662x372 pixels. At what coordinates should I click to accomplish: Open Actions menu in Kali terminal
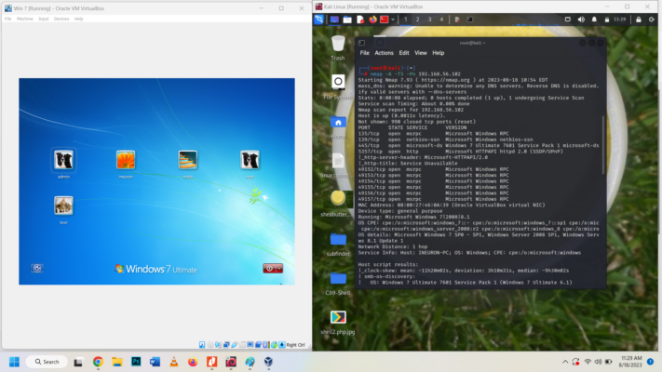click(x=384, y=53)
